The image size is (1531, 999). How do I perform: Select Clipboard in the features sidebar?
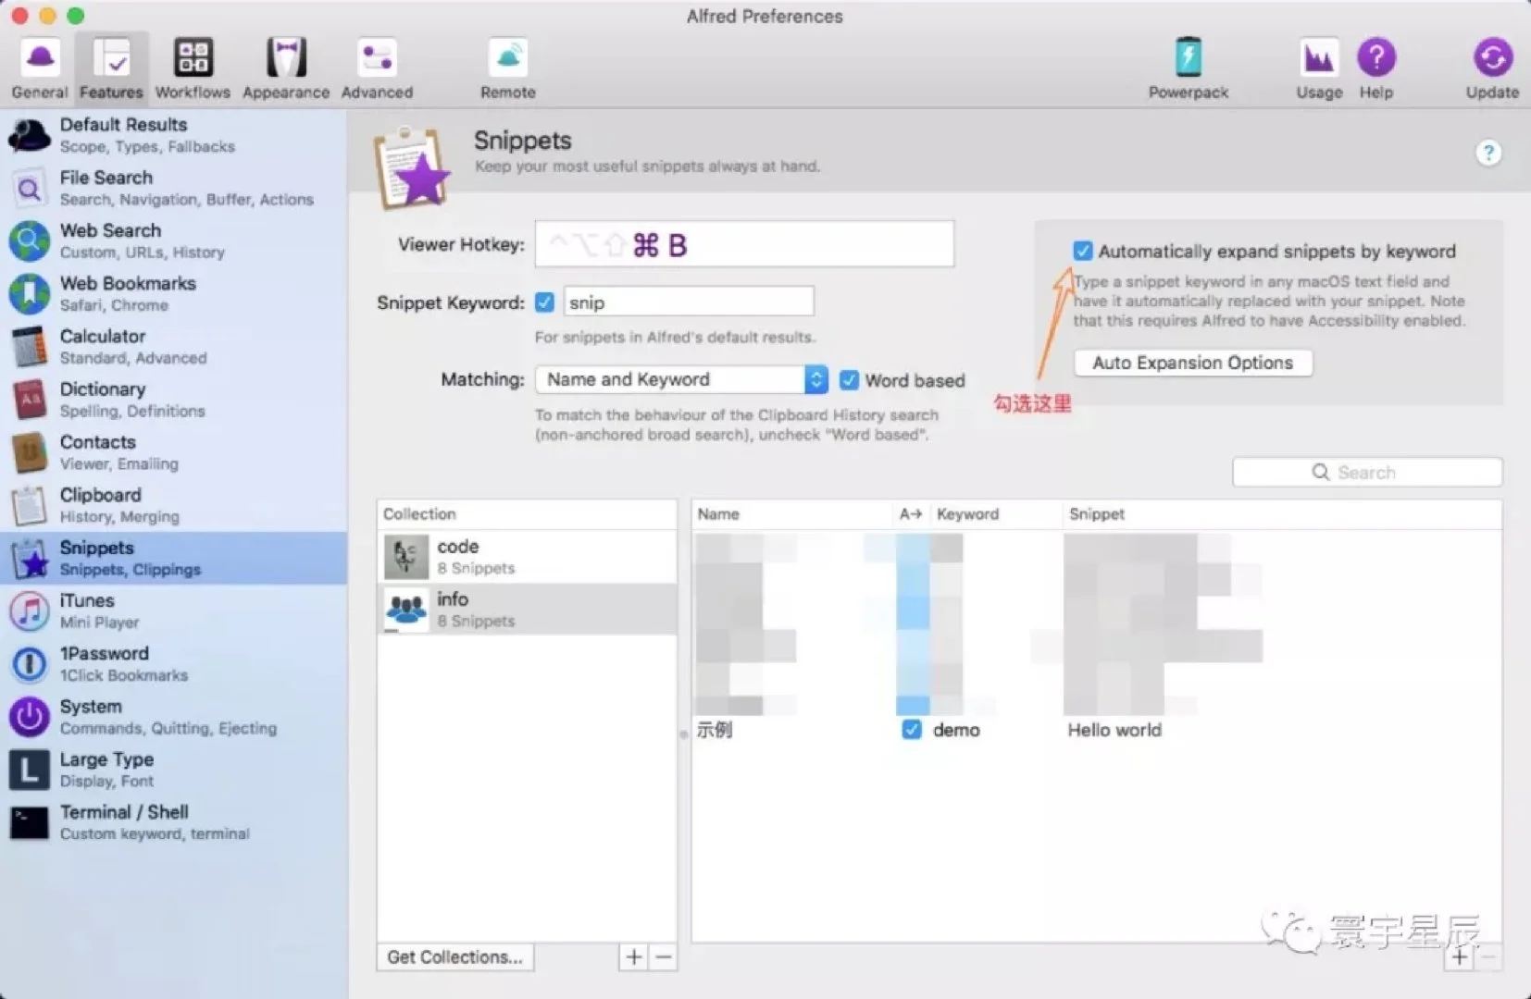pos(100,505)
